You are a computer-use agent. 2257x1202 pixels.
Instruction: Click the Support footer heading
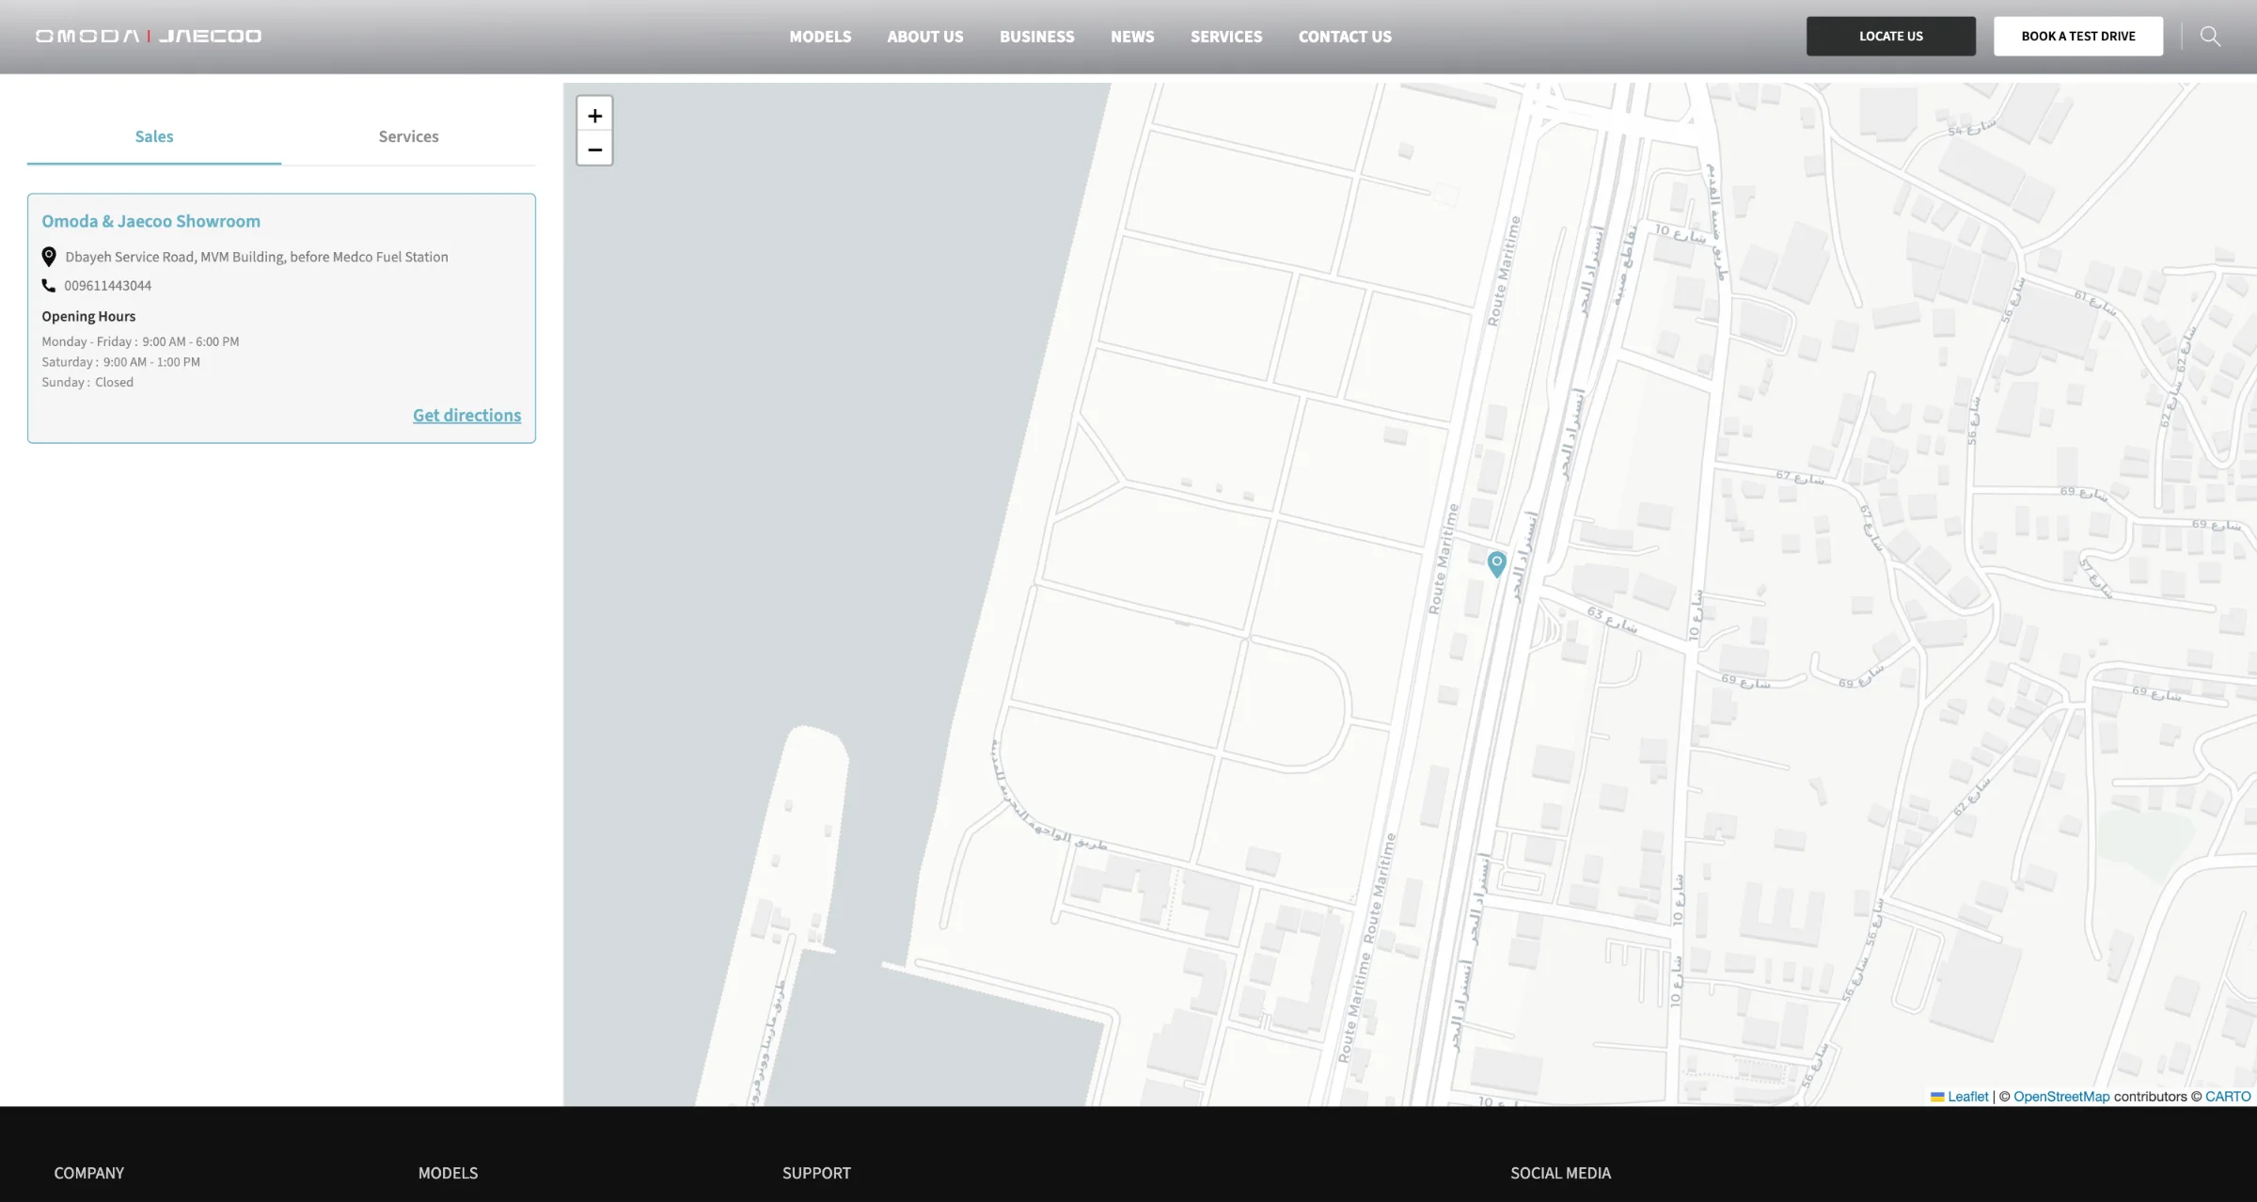pyautogui.click(x=816, y=1174)
